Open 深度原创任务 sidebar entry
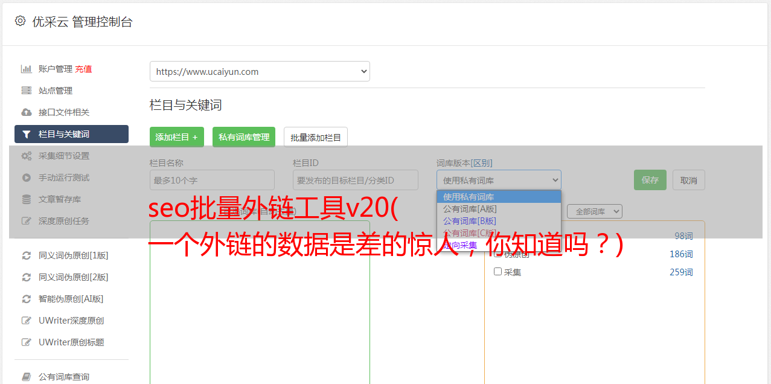 coord(64,221)
